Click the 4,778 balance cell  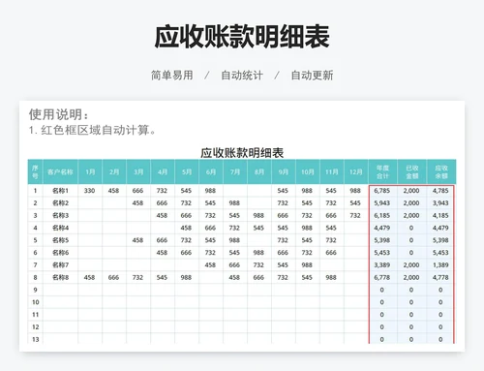coord(440,277)
